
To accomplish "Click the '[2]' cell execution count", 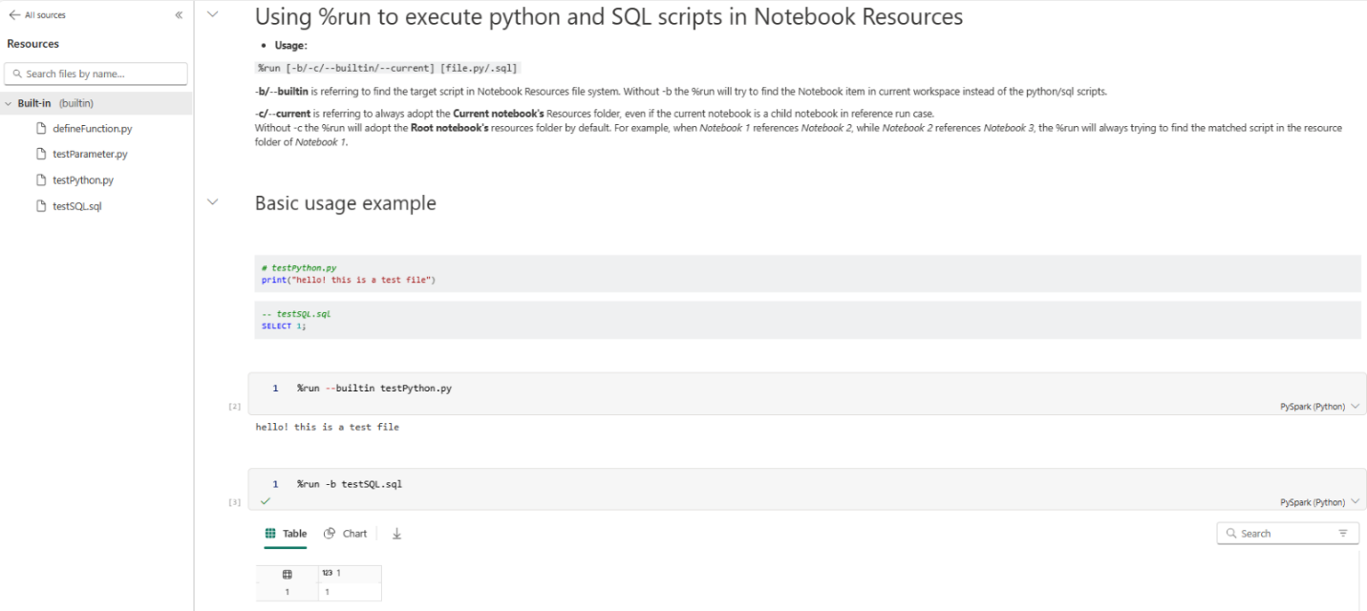I will pyautogui.click(x=234, y=407).
